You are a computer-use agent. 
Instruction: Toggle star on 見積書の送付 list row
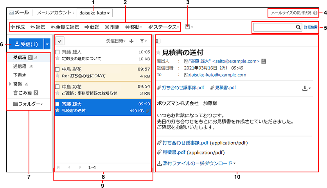(x=57, y=111)
